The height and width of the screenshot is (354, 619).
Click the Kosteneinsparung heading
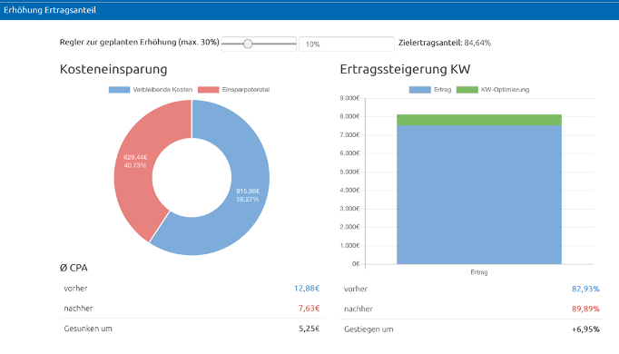[x=113, y=69]
